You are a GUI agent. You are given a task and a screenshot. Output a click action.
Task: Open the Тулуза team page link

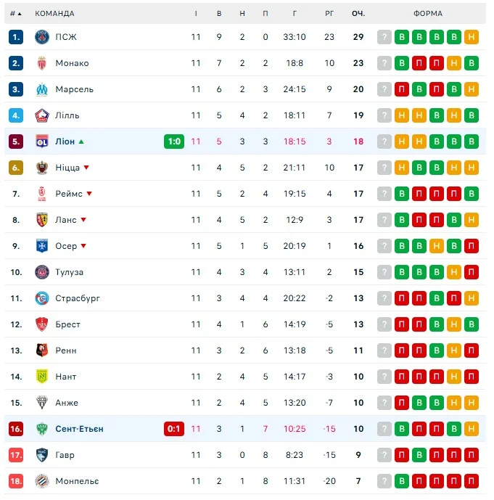(69, 272)
